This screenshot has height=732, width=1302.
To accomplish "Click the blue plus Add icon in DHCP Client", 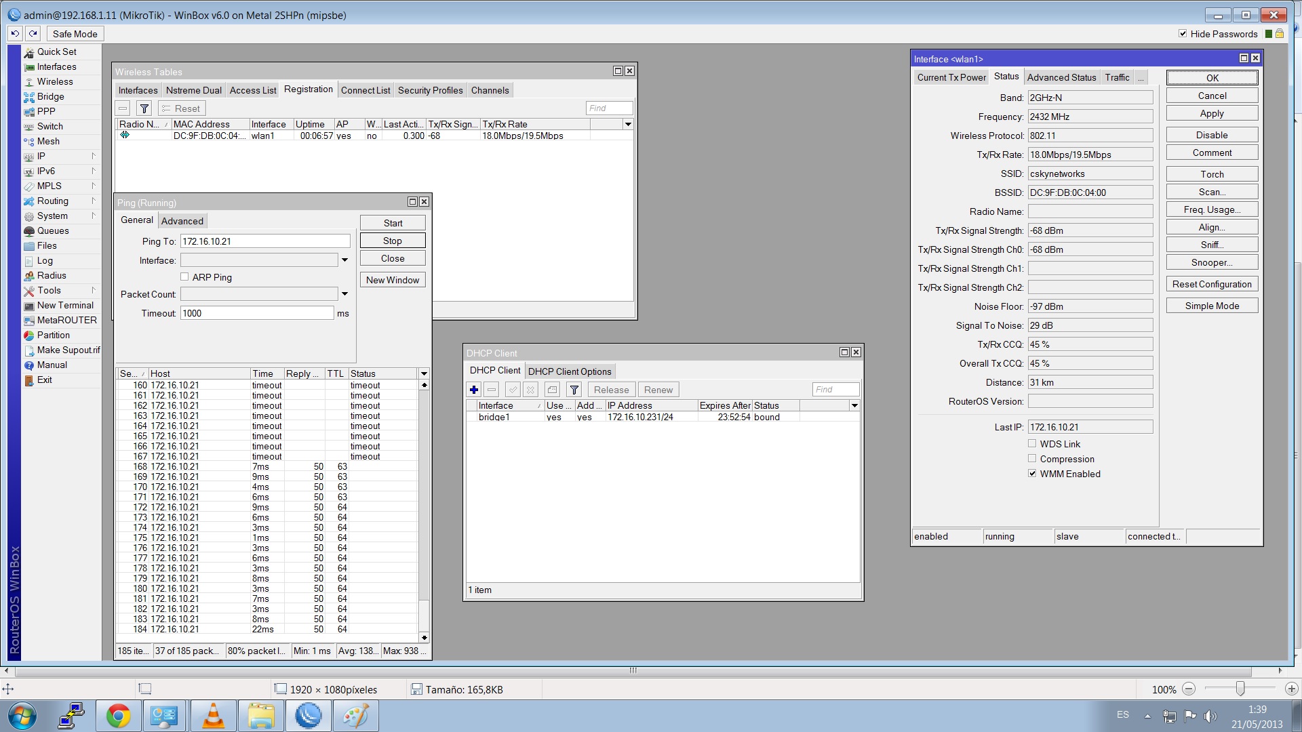I will (x=474, y=390).
